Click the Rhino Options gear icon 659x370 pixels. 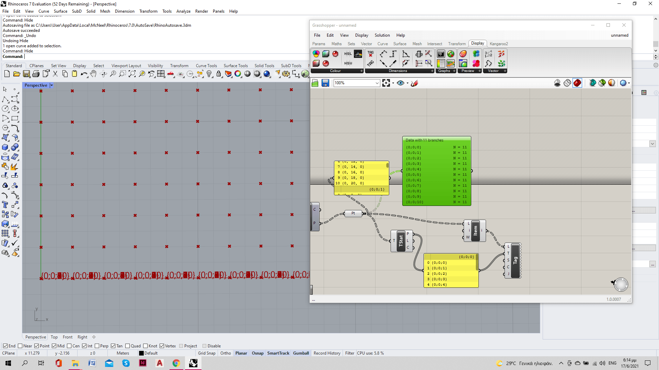tap(286, 74)
